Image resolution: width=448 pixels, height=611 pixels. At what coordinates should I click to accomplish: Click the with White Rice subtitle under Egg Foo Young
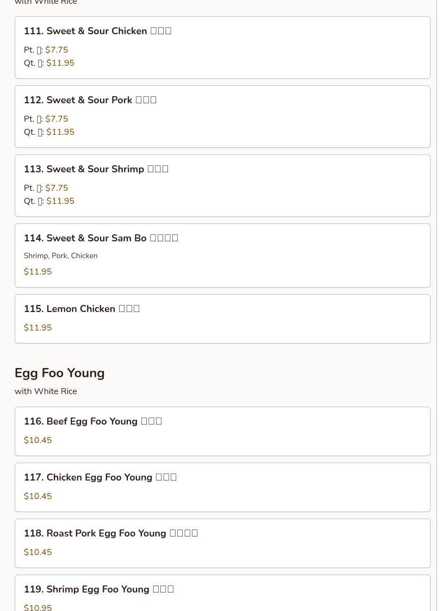(x=46, y=391)
